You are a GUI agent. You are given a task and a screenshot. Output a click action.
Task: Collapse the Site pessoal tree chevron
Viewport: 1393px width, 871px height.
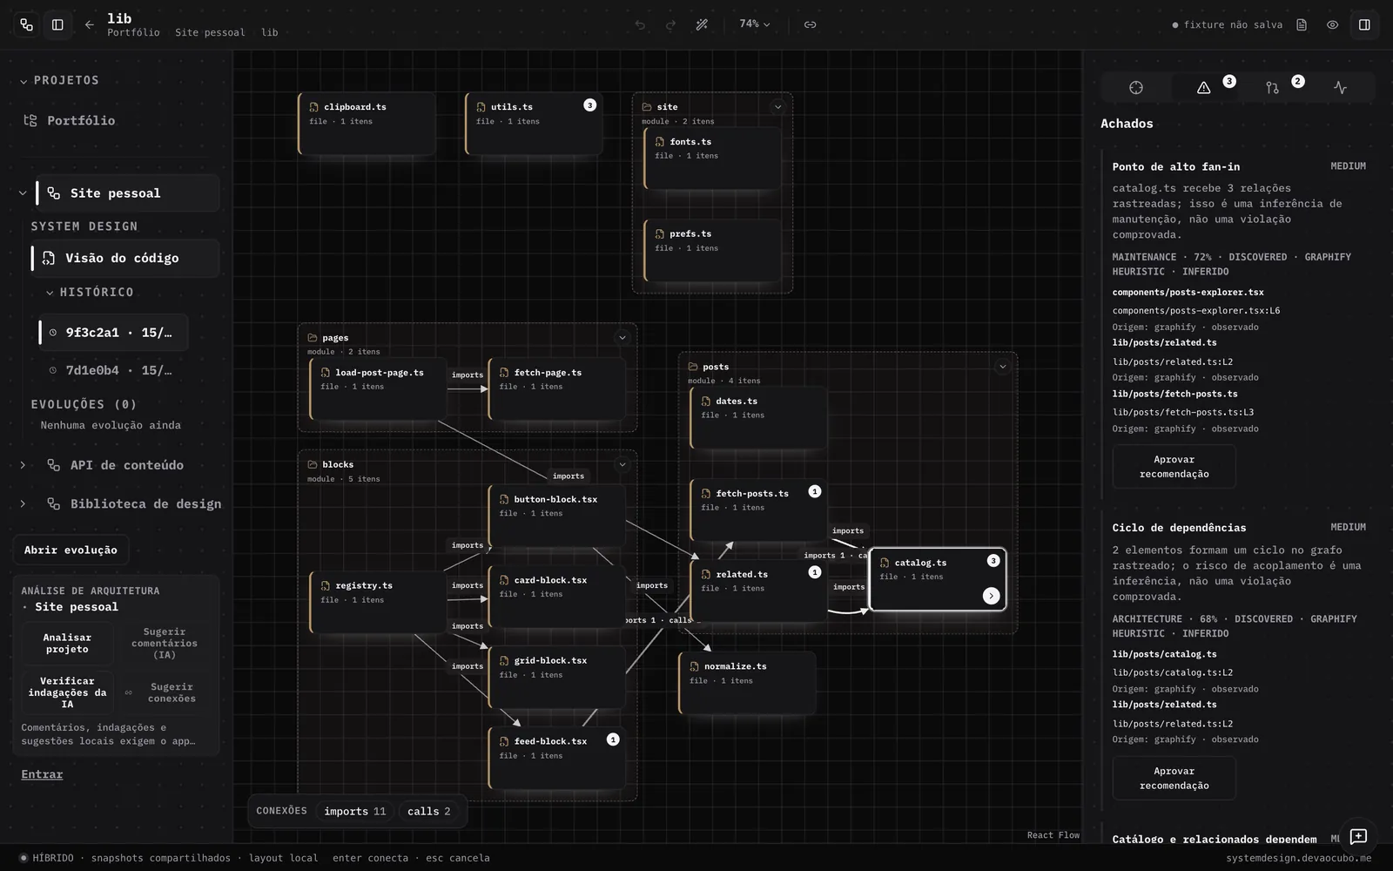point(23,193)
